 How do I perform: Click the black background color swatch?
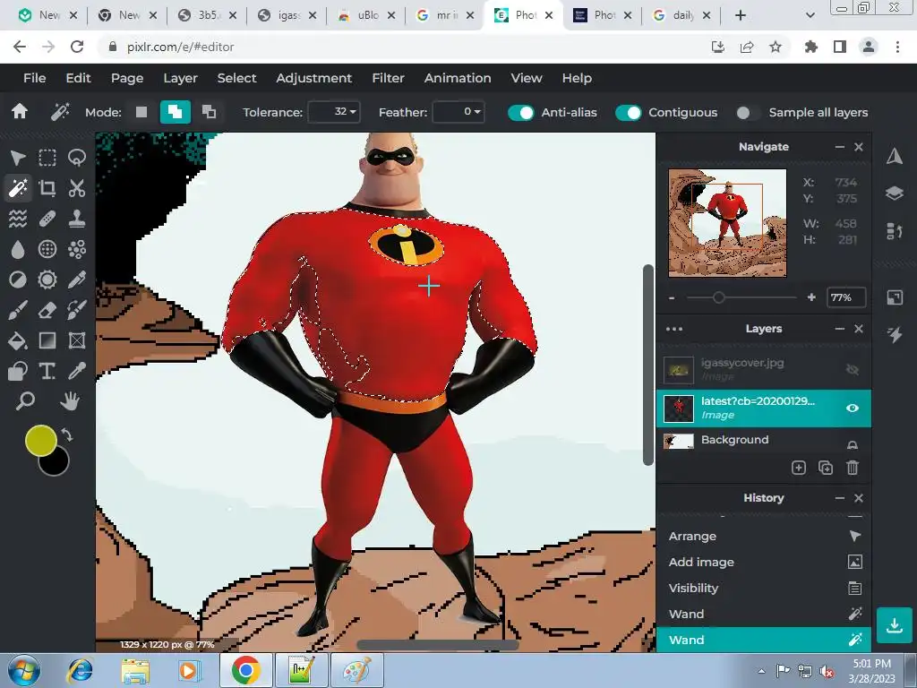click(x=57, y=465)
